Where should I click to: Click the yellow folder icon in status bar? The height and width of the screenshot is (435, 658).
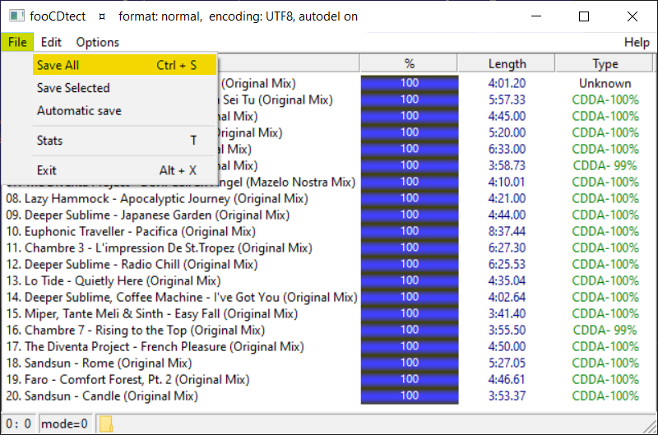[106, 423]
